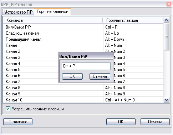The height and width of the screenshot is (135, 173).
Task: Click OK in the Вкл/Выкл PiP popup
Action: click(72, 76)
